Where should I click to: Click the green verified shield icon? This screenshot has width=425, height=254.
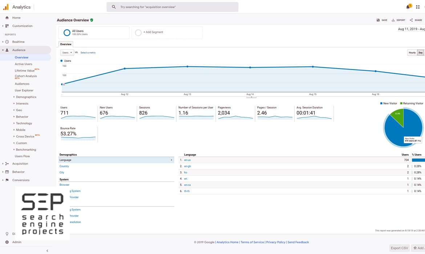pos(92,20)
